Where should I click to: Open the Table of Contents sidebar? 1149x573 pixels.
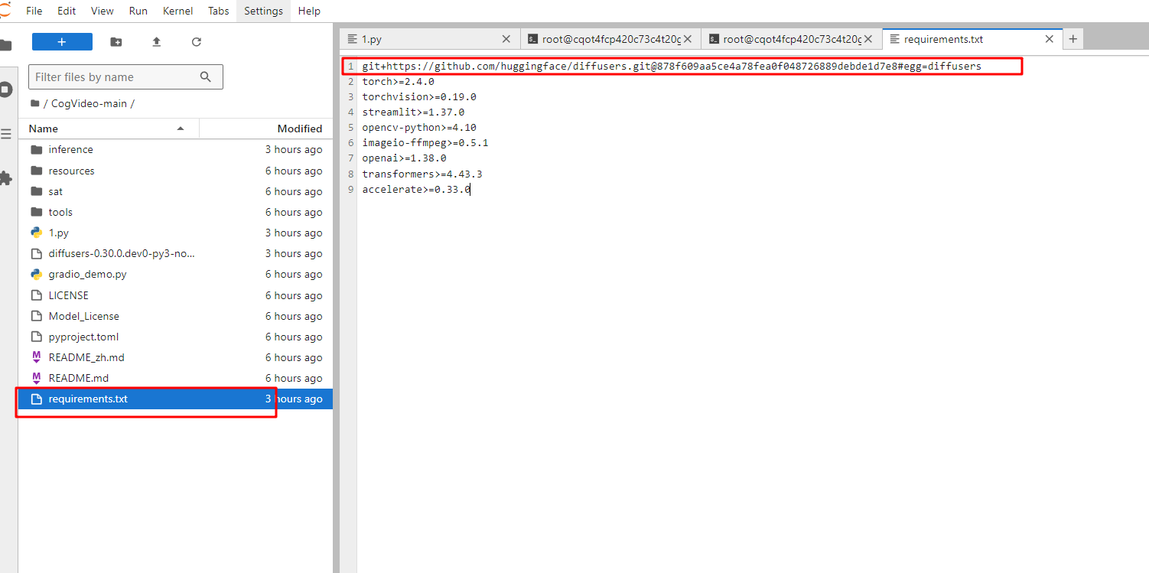point(6,134)
